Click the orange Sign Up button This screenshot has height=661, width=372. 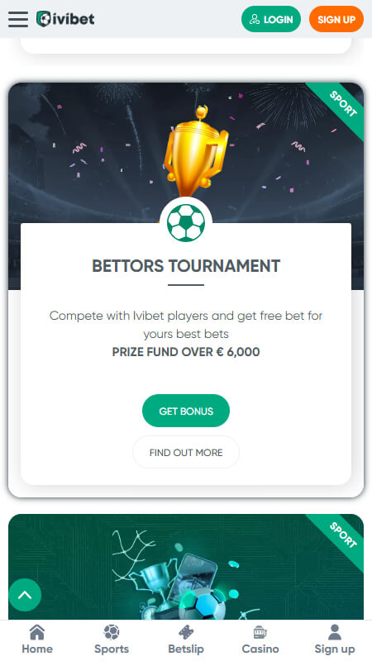click(336, 19)
